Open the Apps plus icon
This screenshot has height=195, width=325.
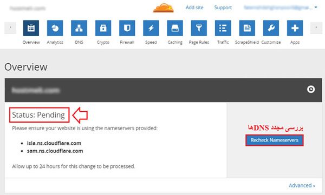pos(295,28)
